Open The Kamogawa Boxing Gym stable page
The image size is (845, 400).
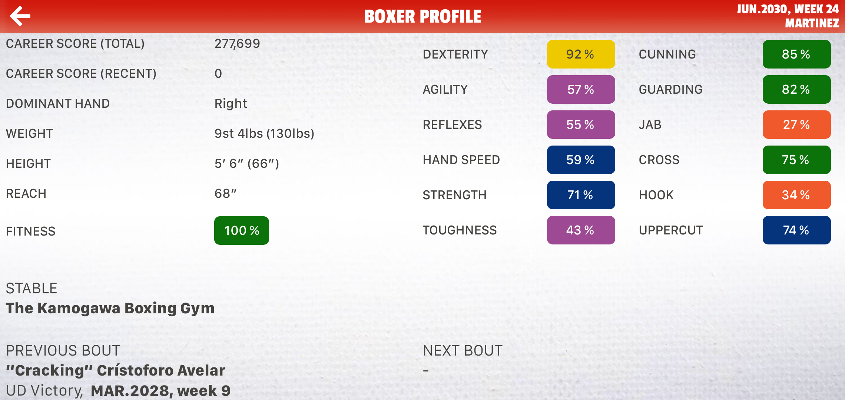click(110, 308)
